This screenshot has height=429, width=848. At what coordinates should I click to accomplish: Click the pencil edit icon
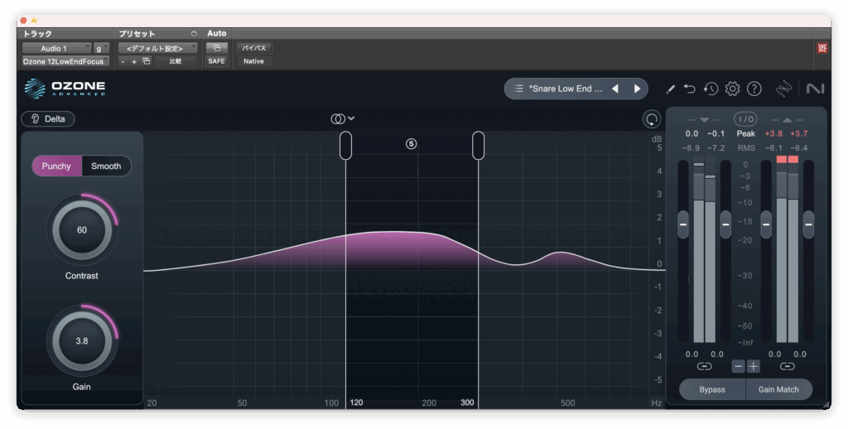(x=670, y=89)
